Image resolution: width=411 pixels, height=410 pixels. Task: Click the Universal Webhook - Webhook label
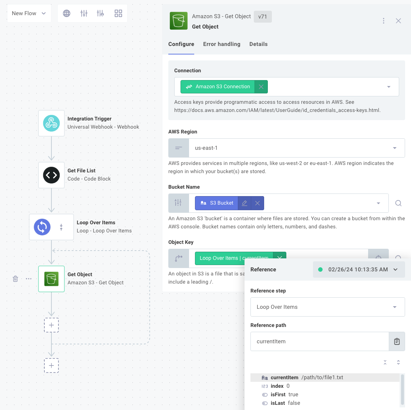103,127
